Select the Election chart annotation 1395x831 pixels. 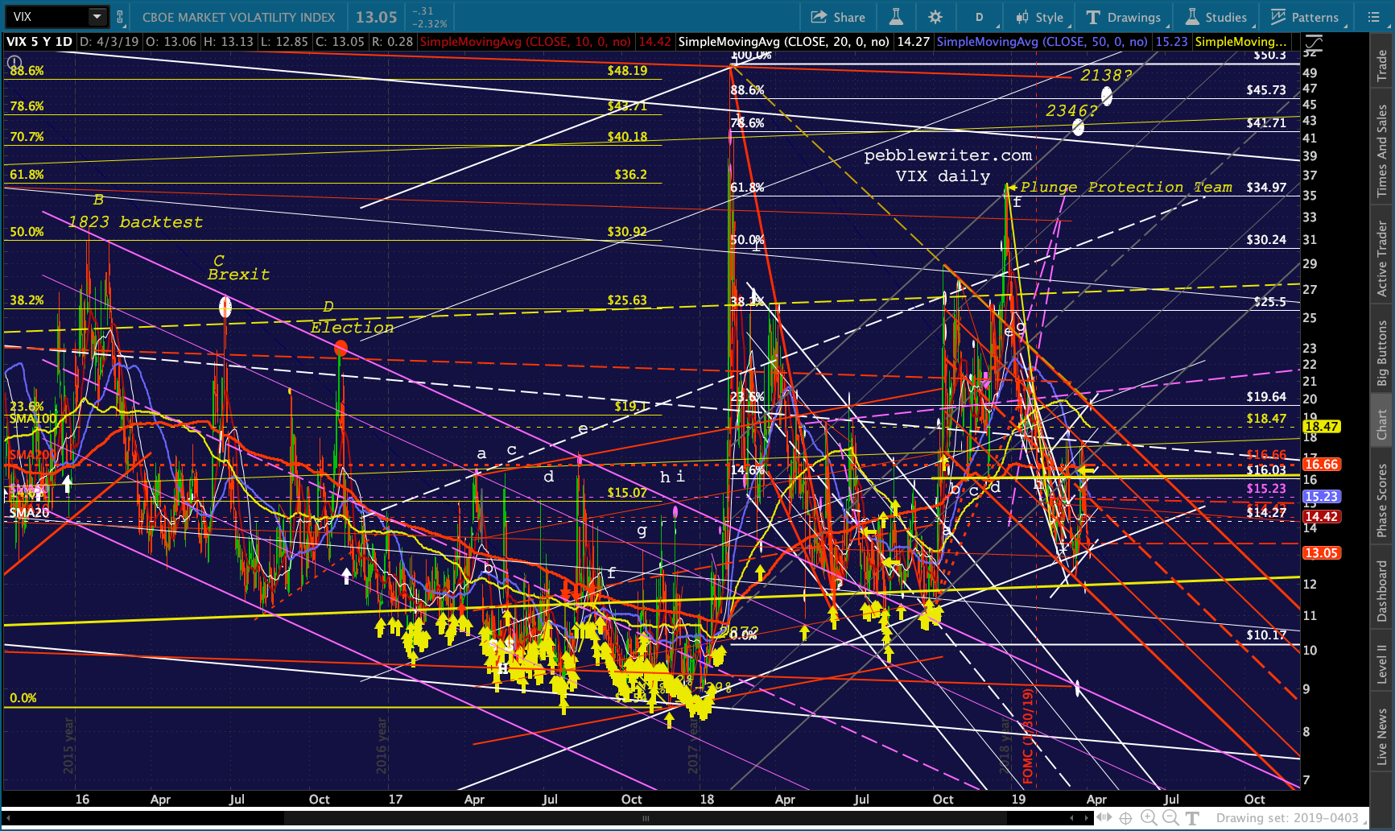tap(353, 328)
